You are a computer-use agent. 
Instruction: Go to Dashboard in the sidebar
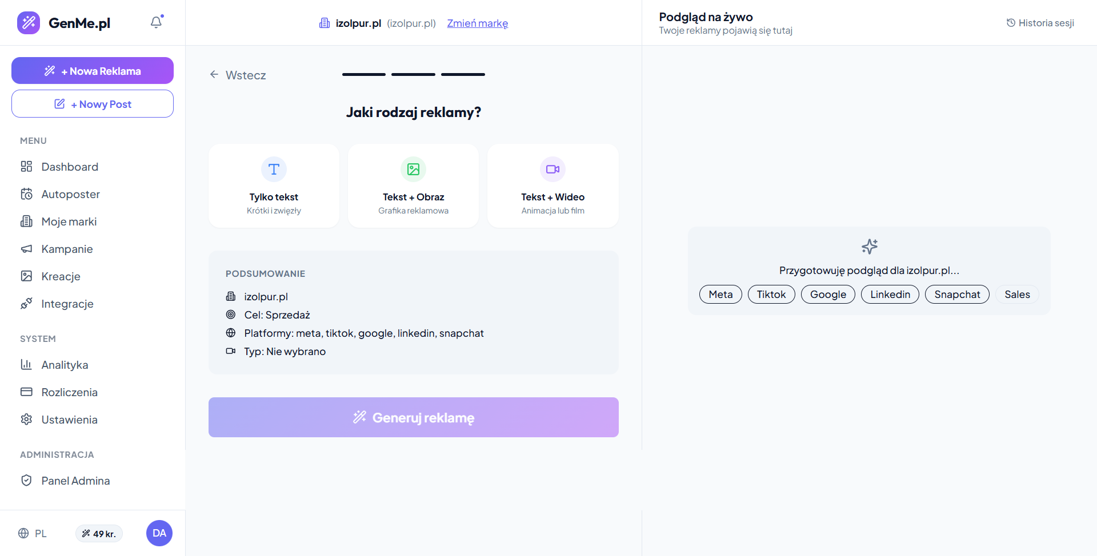pos(70,167)
